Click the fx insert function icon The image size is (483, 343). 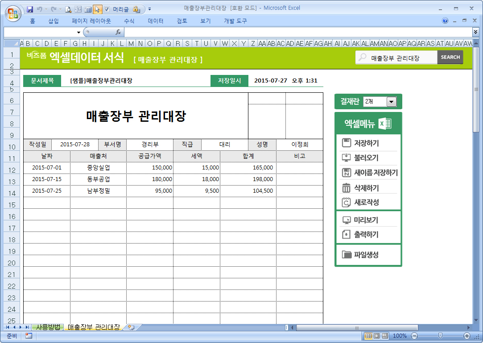point(118,32)
